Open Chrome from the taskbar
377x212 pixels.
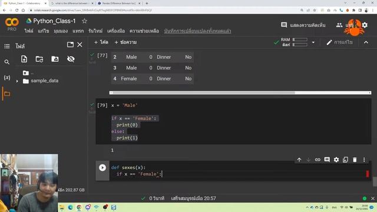tap(79, 207)
